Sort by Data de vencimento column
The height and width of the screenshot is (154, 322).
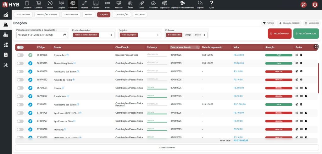pyautogui.click(x=185, y=47)
